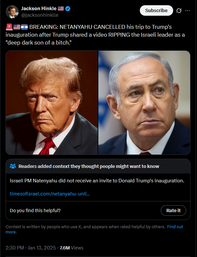197x257 pixels.
Task: Click the 7.6M Views count
Action: tap(72, 248)
